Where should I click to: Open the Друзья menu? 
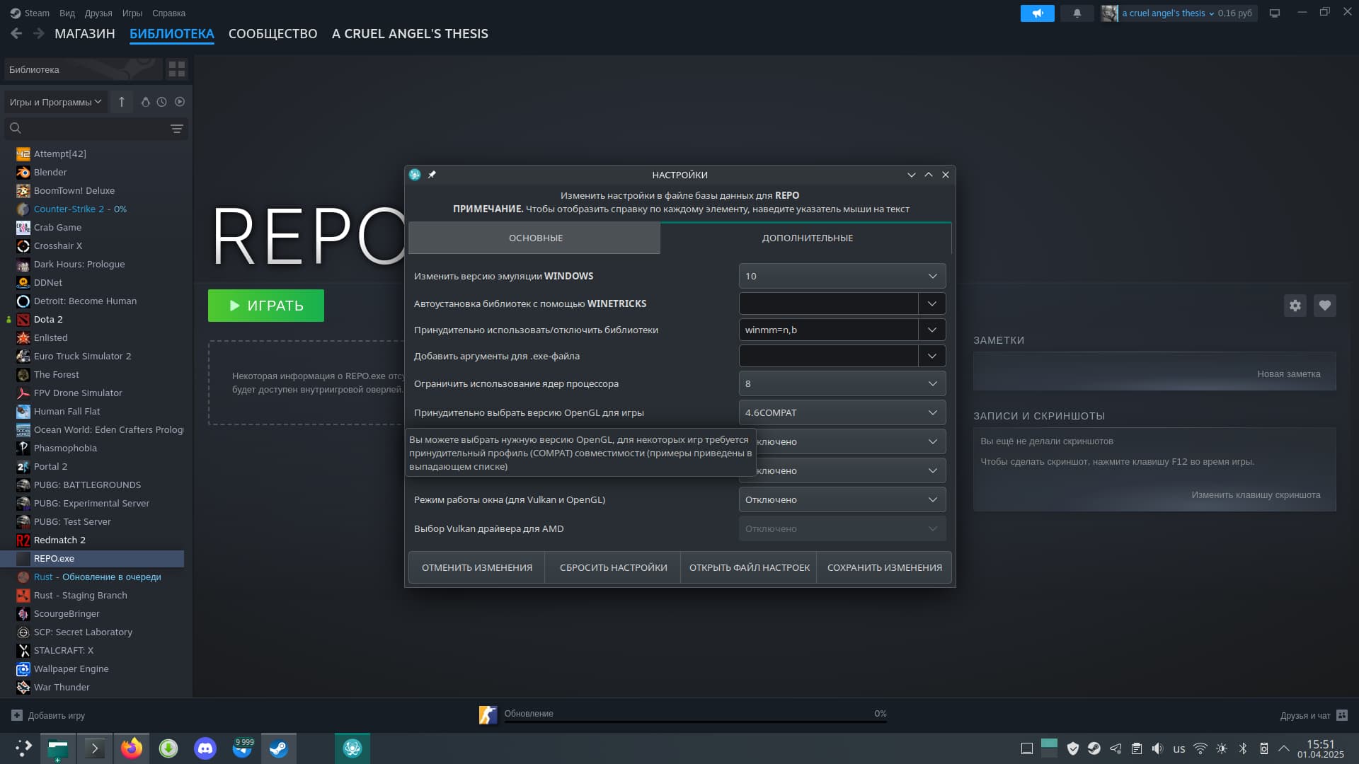click(98, 13)
